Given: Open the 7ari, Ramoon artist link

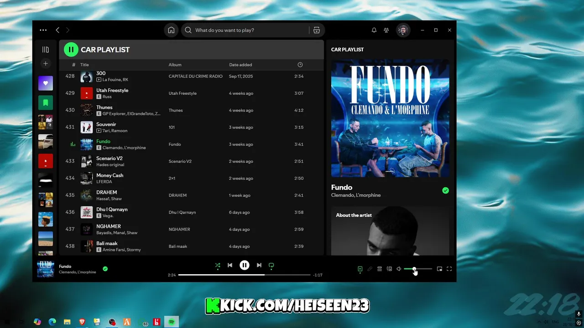Looking at the screenshot, I should [x=115, y=131].
